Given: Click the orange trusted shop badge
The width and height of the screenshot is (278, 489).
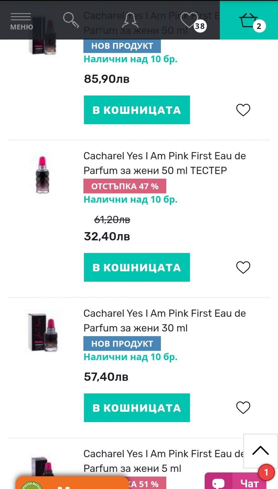Looking at the screenshot, I should pyautogui.click(x=72, y=484).
